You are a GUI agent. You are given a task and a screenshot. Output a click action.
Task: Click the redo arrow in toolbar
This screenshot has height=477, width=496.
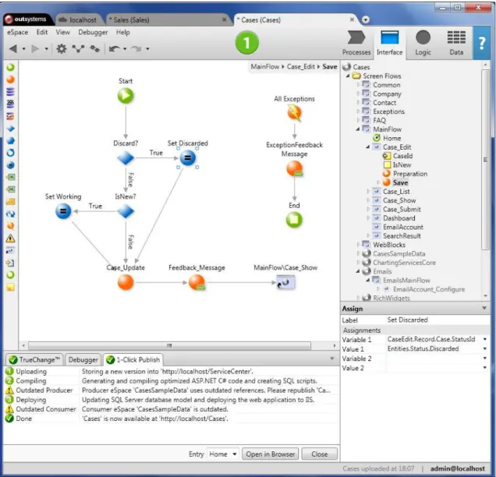[136, 48]
